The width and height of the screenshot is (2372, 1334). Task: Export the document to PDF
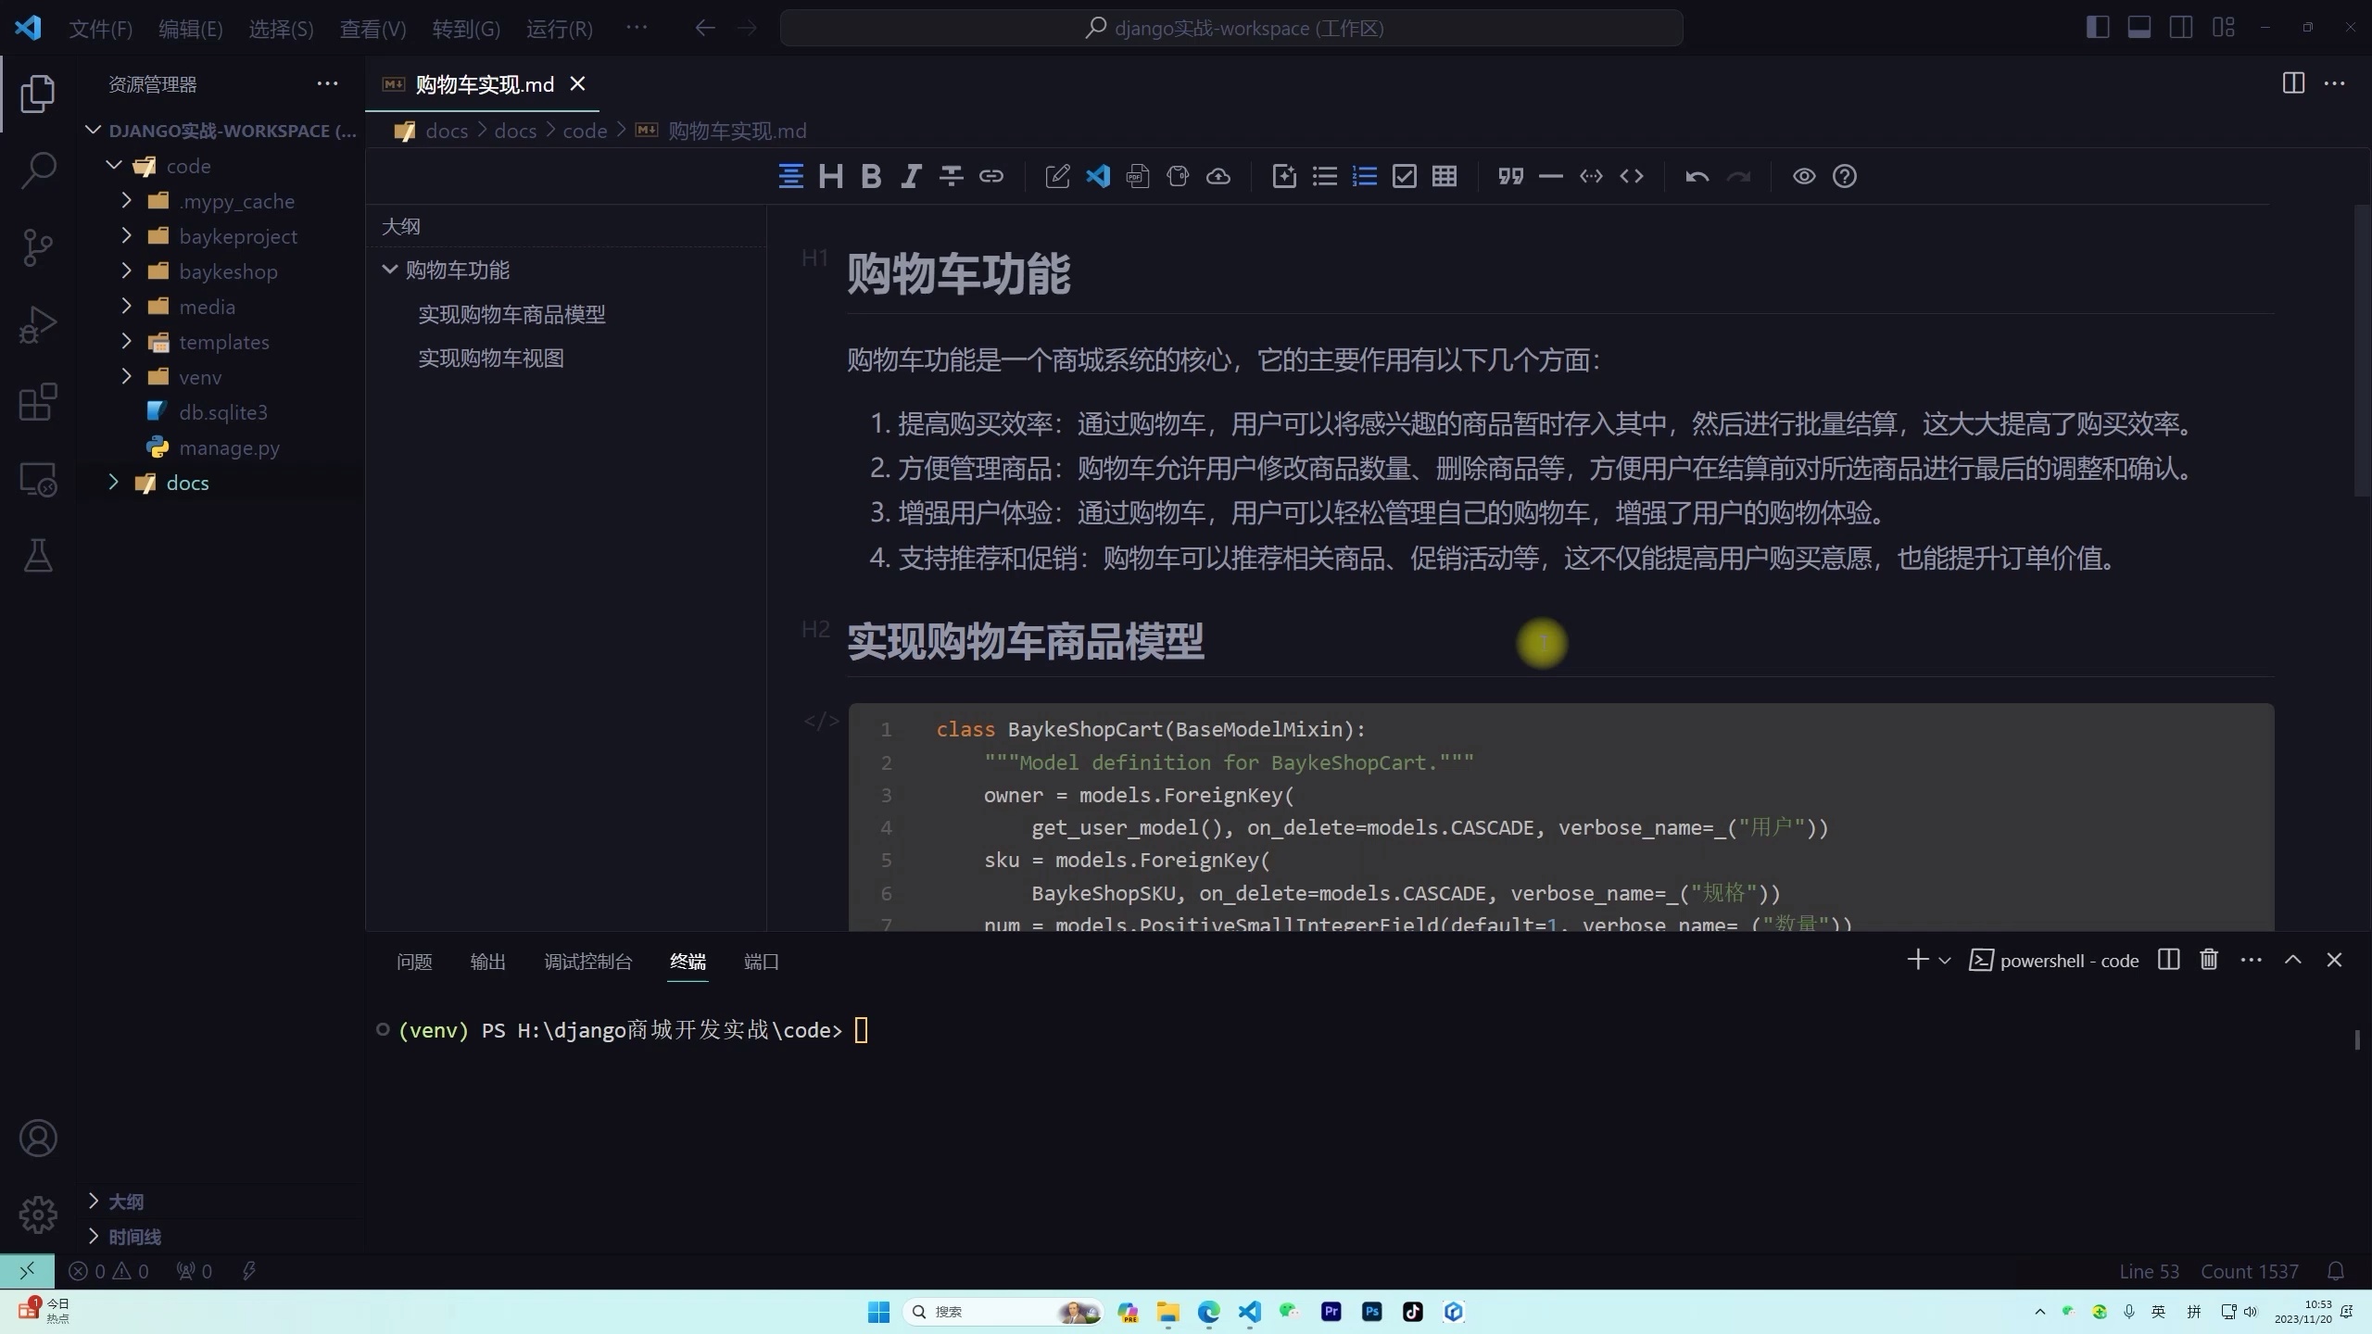click(1138, 176)
